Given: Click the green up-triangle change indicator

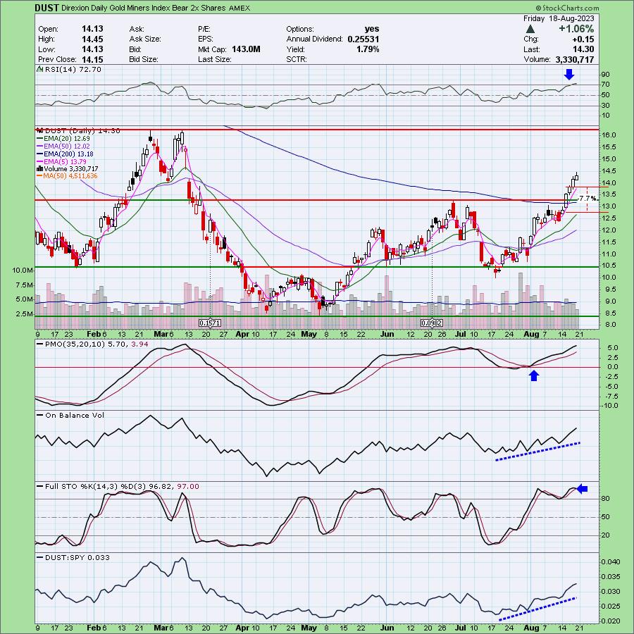Looking at the screenshot, I should tap(530, 29).
